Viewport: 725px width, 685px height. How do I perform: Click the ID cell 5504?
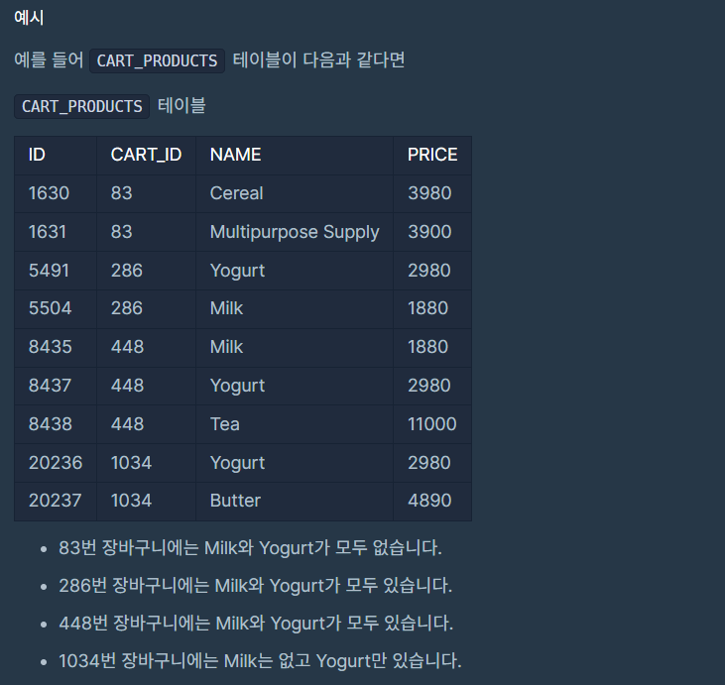pyautogui.click(x=56, y=308)
